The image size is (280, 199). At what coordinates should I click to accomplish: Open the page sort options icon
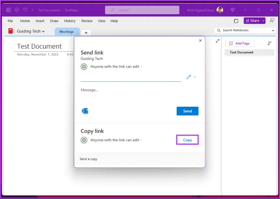coord(269,43)
